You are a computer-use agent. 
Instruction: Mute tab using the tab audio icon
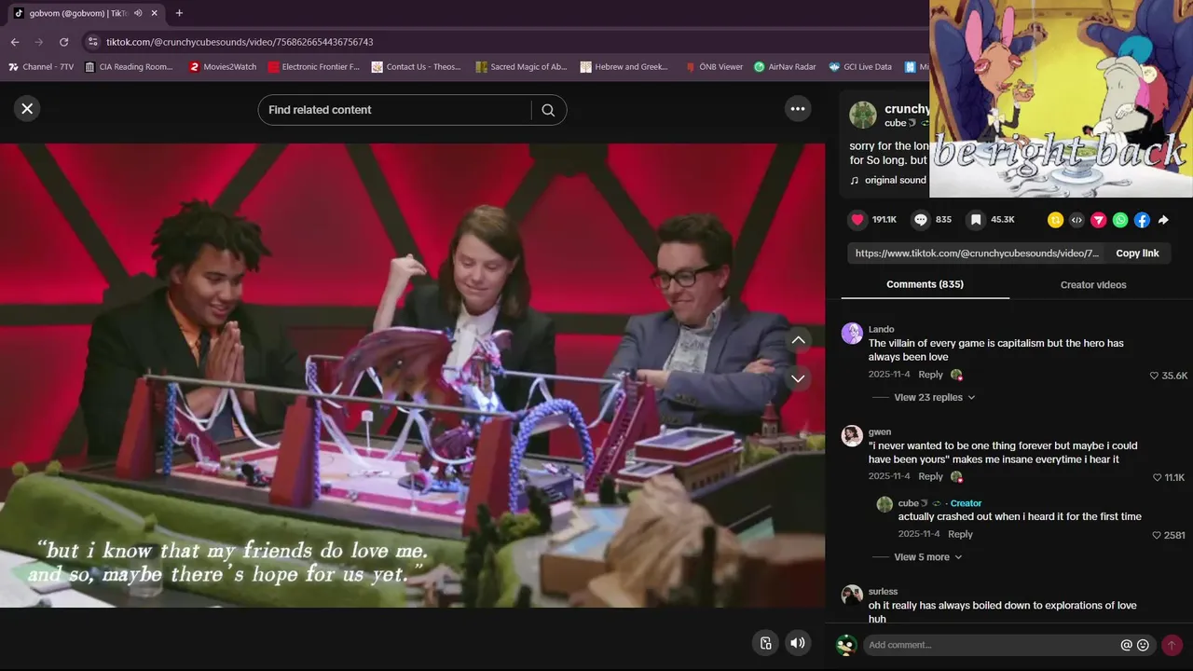pos(138,13)
